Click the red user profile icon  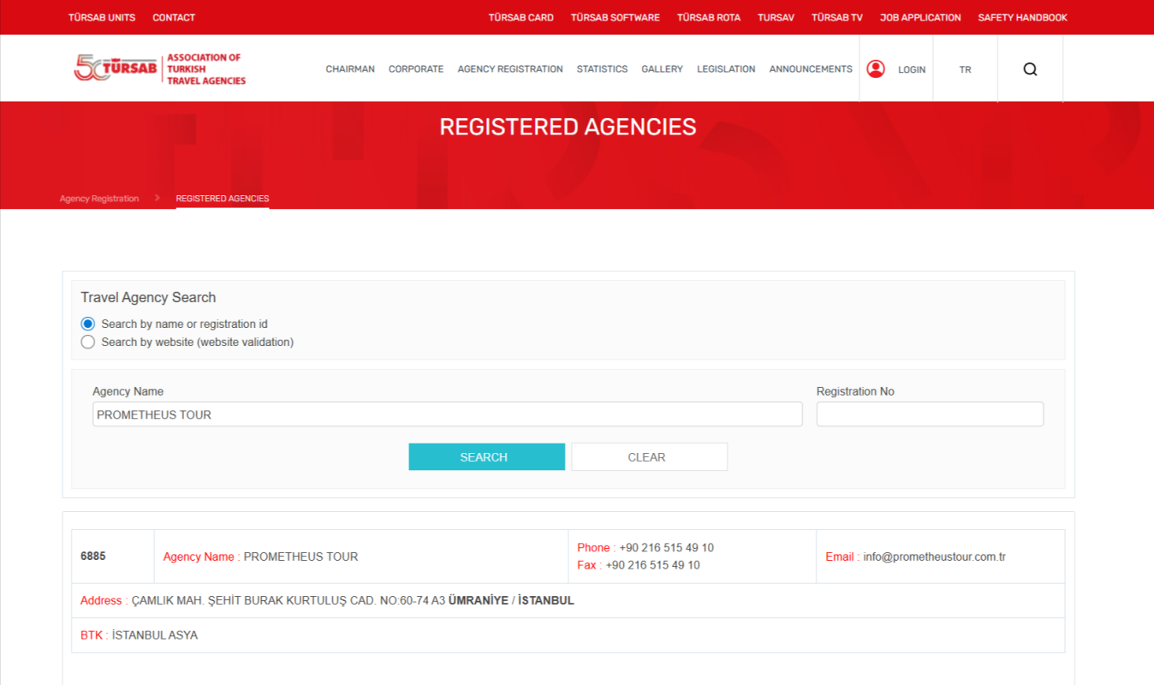click(875, 69)
